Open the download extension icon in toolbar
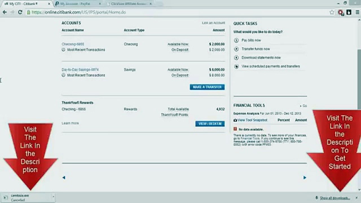Viewport: 361px width, 203px height. pyautogui.click(x=349, y=12)
